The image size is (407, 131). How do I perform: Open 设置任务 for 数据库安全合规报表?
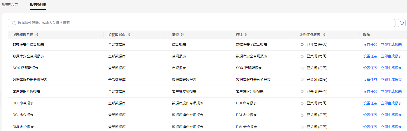(370, 56)
